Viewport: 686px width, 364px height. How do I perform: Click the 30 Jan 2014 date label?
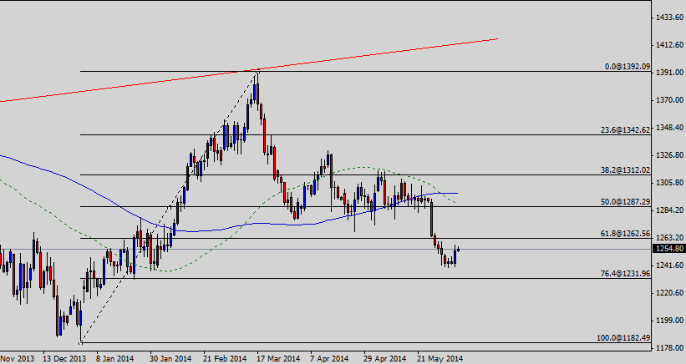(x=171, y=357)
